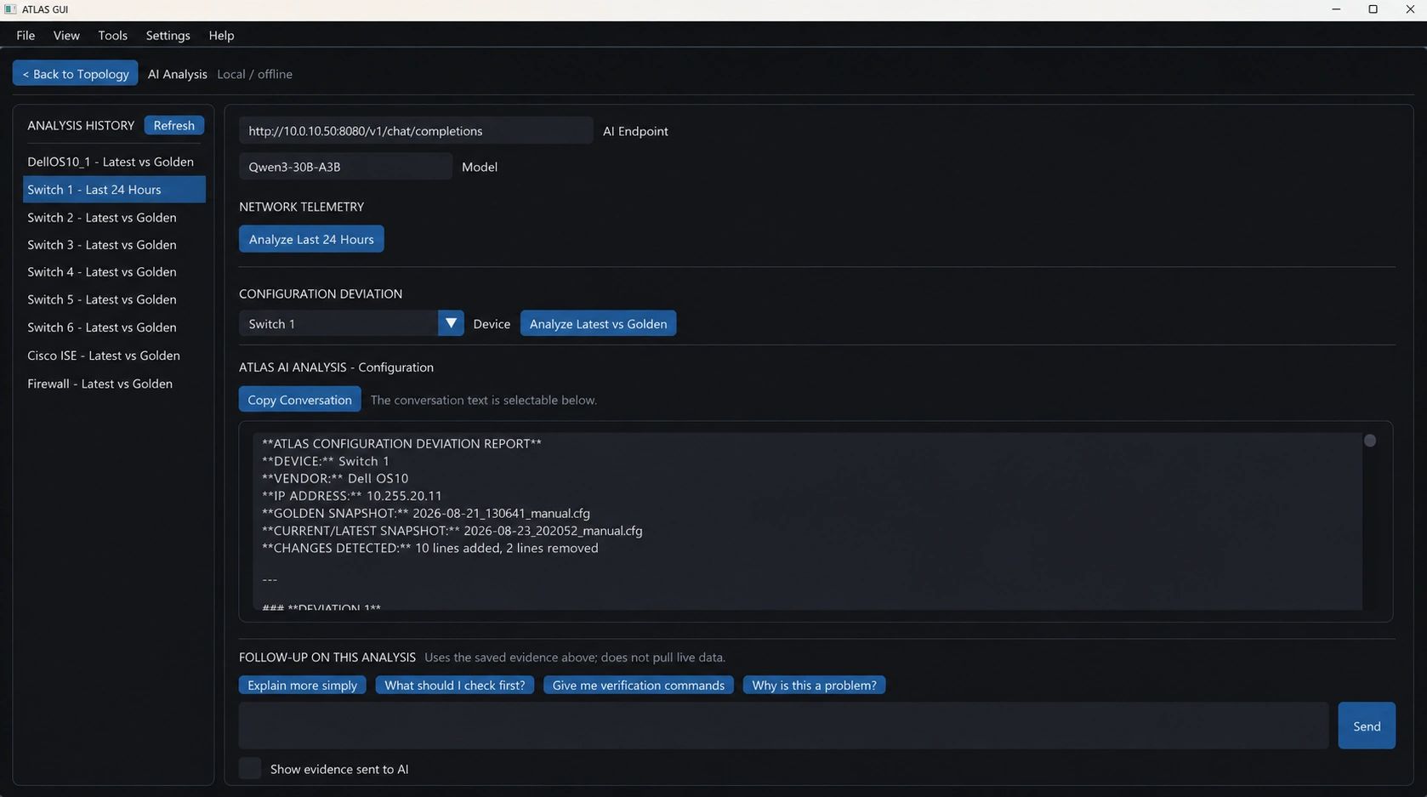Click the VENDOR Dell OS10 line
The image size is (1427, 797).
[335, 479]
